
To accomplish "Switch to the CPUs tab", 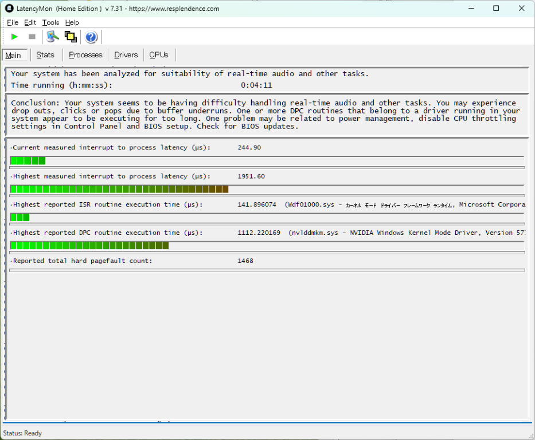I will point(159,55).
